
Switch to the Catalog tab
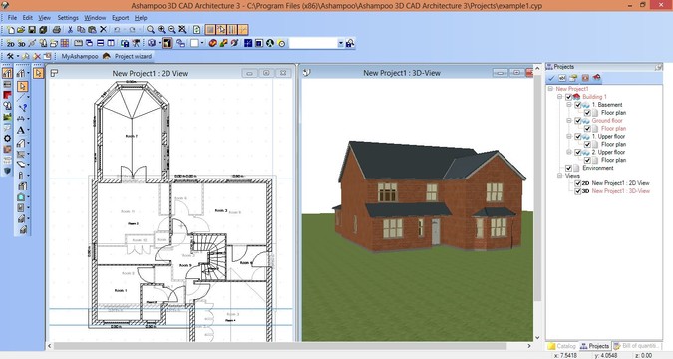tap(562, 346)
